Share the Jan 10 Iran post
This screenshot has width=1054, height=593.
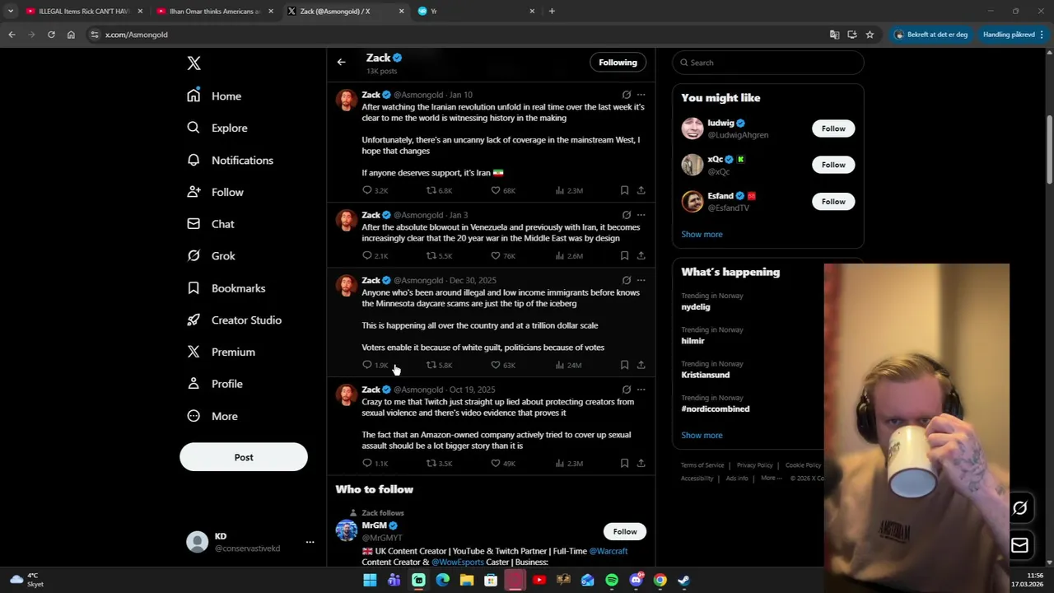[641, 190]
